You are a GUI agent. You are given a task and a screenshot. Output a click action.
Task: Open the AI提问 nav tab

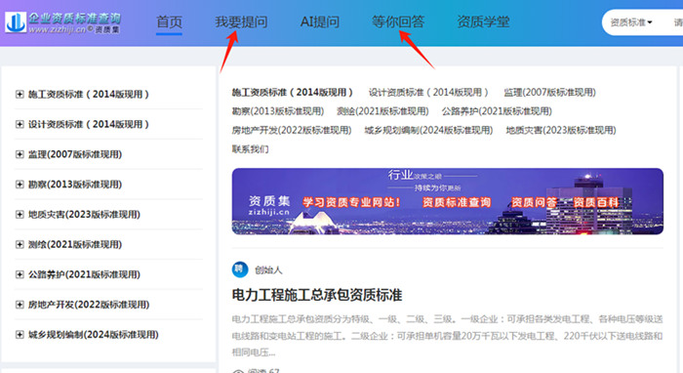coord(320,21)
